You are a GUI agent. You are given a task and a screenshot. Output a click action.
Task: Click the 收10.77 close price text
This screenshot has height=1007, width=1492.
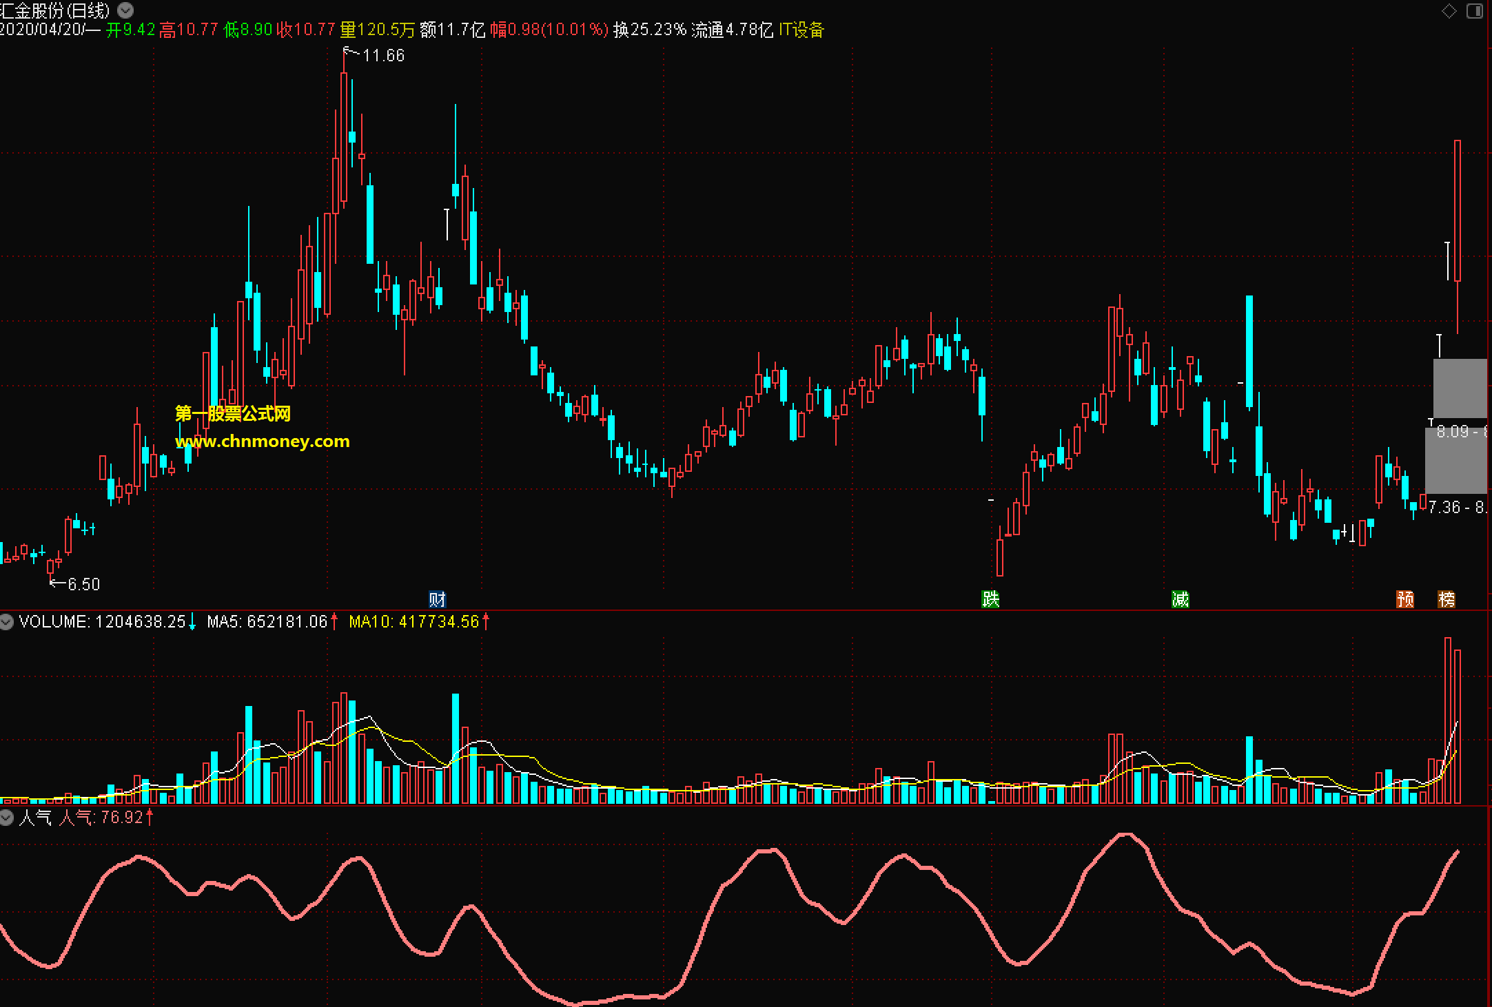point(305,30)
